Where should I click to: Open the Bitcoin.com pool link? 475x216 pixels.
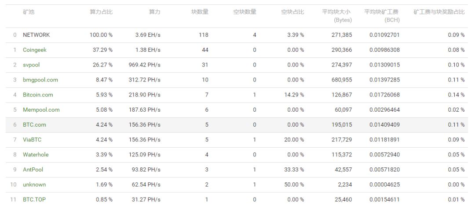[38, 95]
